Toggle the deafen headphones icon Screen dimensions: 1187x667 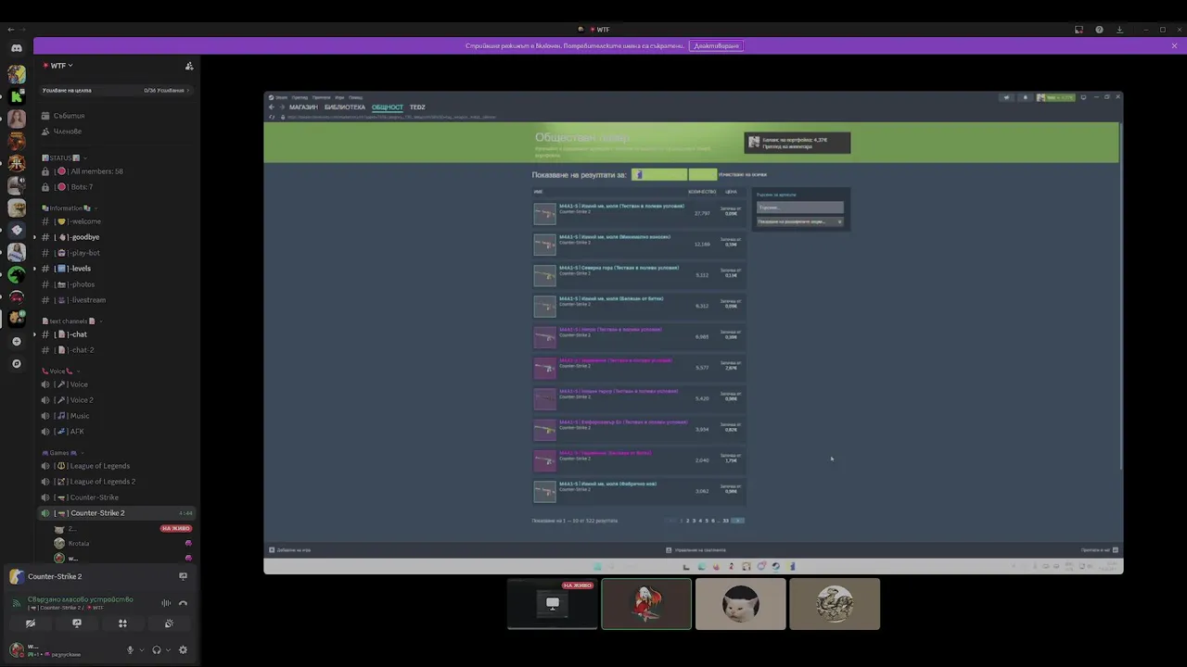[x=157, y=650]
